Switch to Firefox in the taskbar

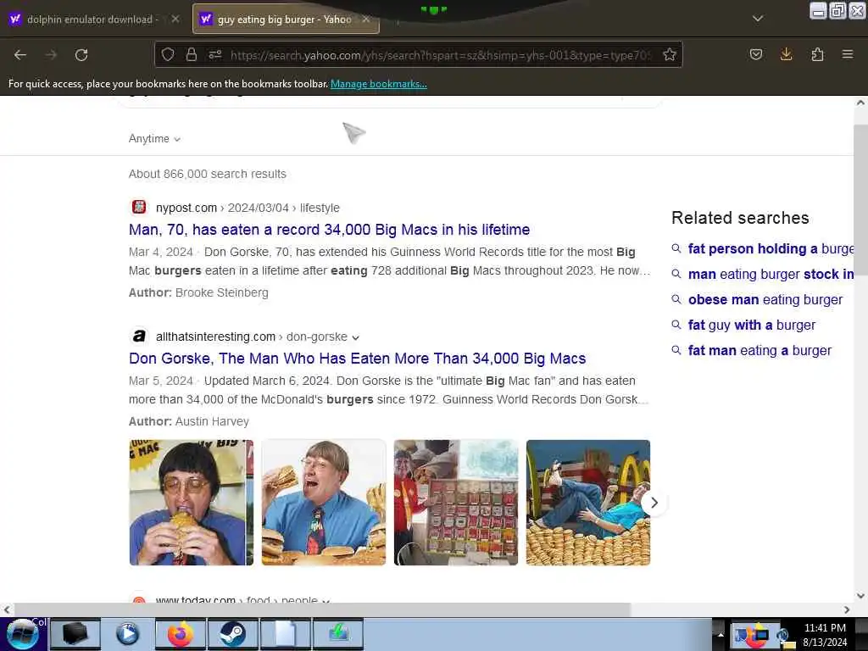[x=180, y=634]
